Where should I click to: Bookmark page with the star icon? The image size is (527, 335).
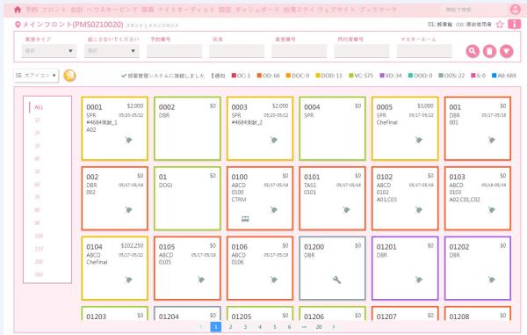click(500, 25)
